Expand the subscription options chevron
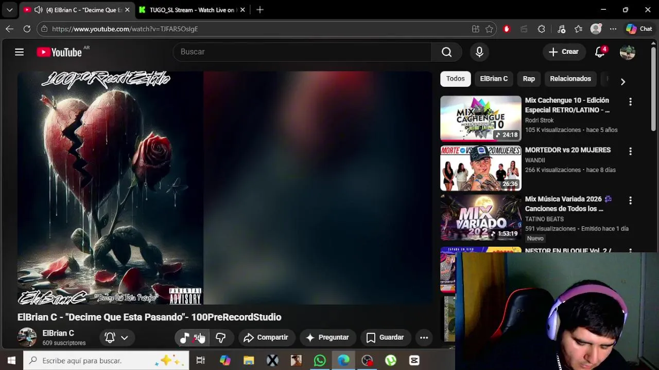 [125, 338]
